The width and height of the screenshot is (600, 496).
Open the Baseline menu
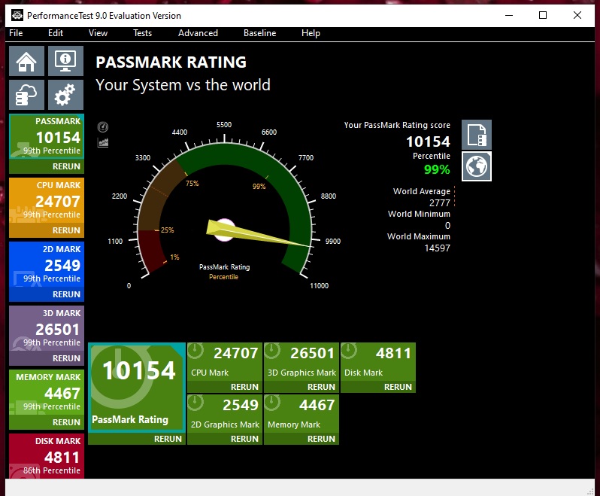260,33
